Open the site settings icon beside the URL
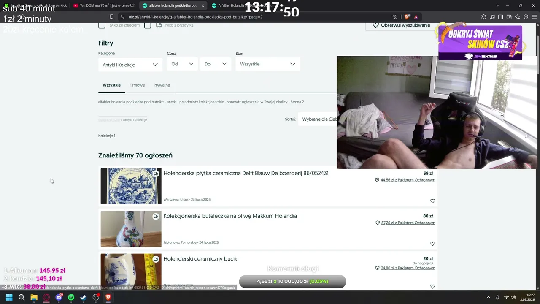 tap(122, 17)
